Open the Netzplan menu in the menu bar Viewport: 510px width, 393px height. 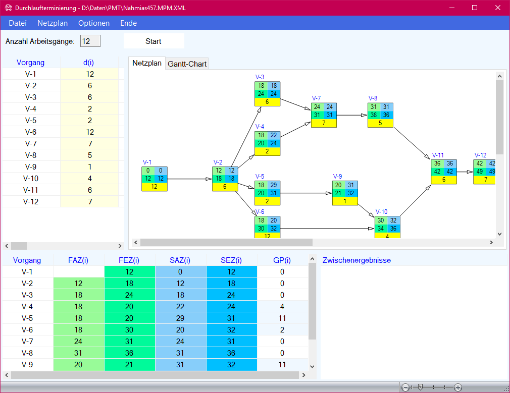[53, 23]
